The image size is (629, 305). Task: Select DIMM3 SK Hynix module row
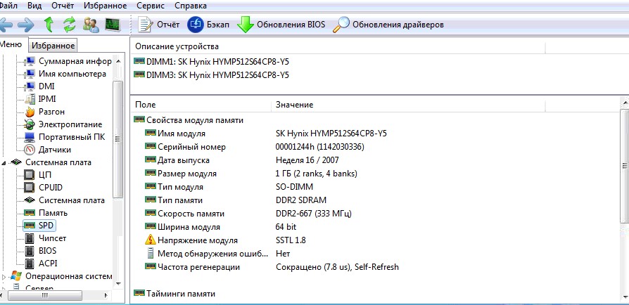pos(211,75)
